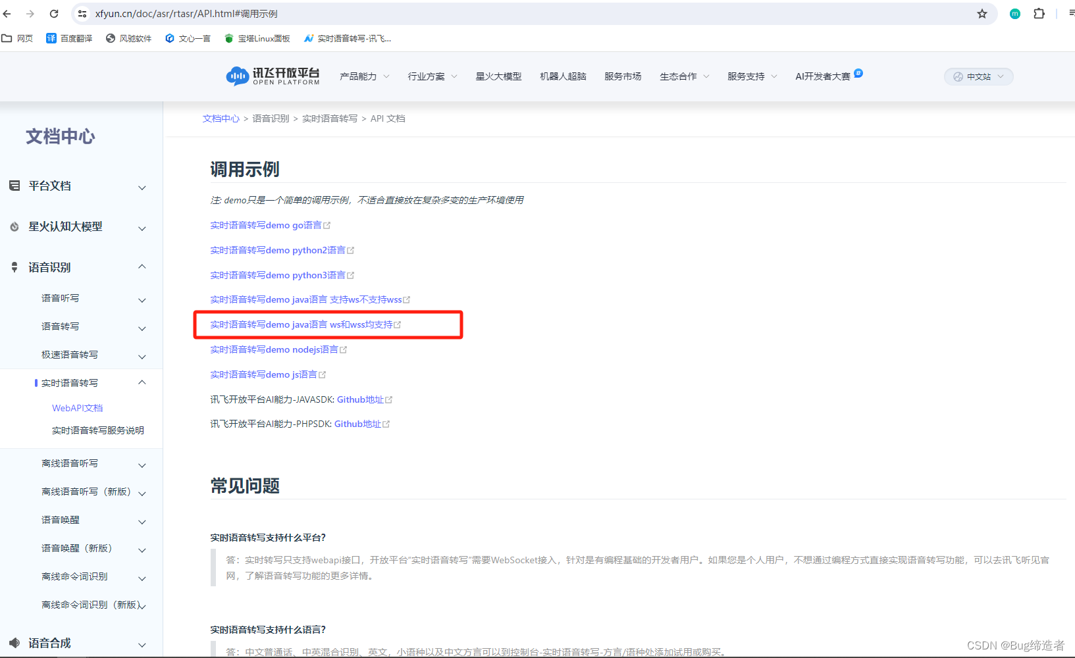Screen dimensions: 1075x658
Task: Open 宝塔Linux面板 bookmark
Action: tap(257, 38)
